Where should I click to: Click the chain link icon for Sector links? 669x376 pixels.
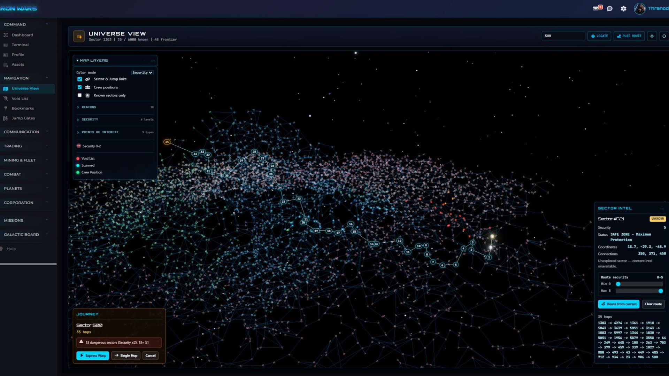tap(87, 79)
